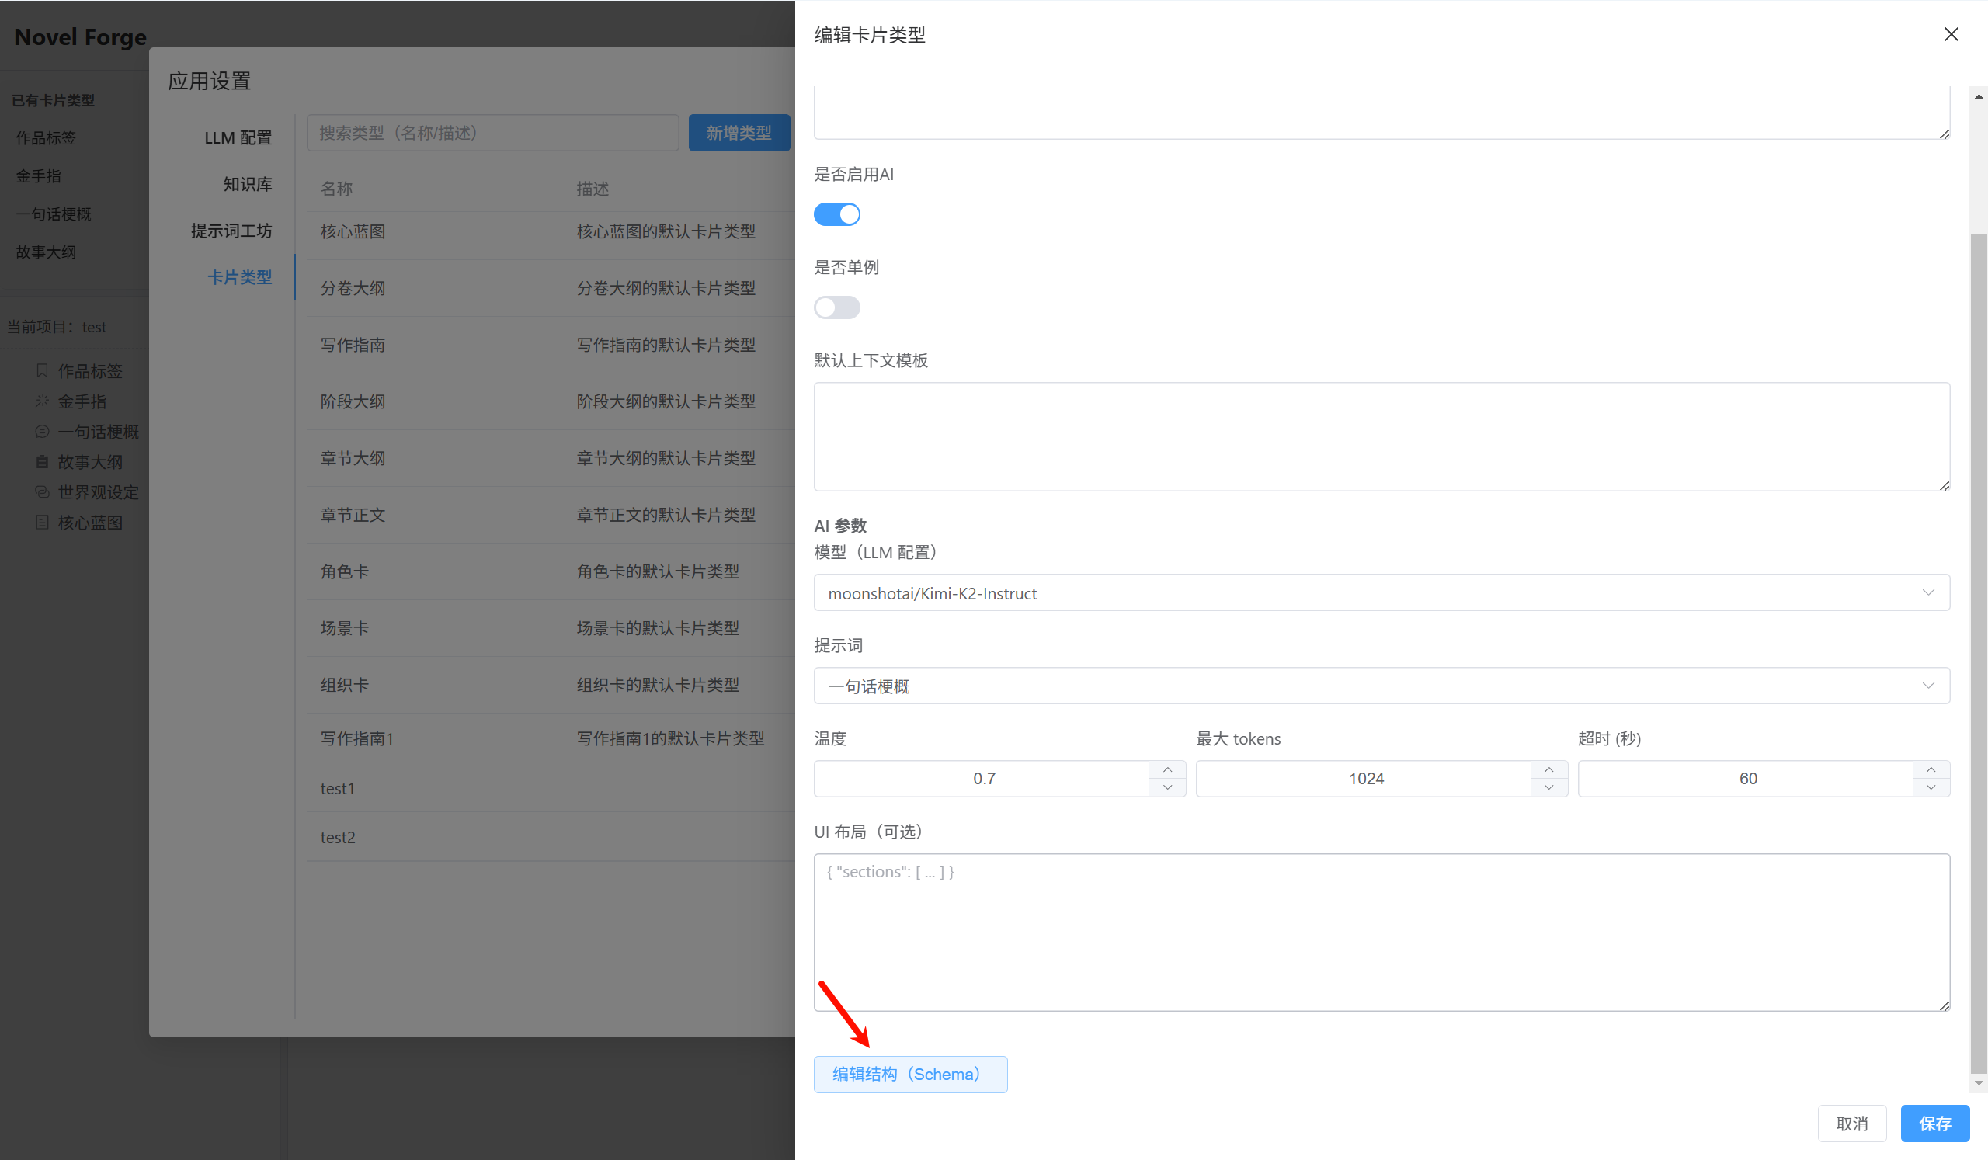
Task: Select 阶段大纲 row in card type table
Action: [x=551, y=402]
